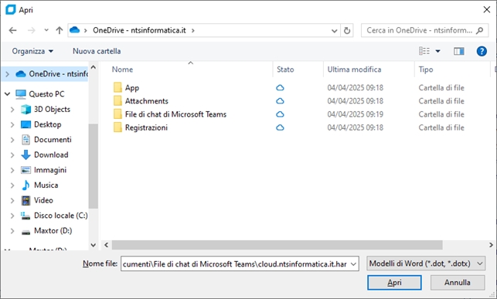Expand the Documenti tree node
The image size is (497, 299).
(x=12, y=140)
